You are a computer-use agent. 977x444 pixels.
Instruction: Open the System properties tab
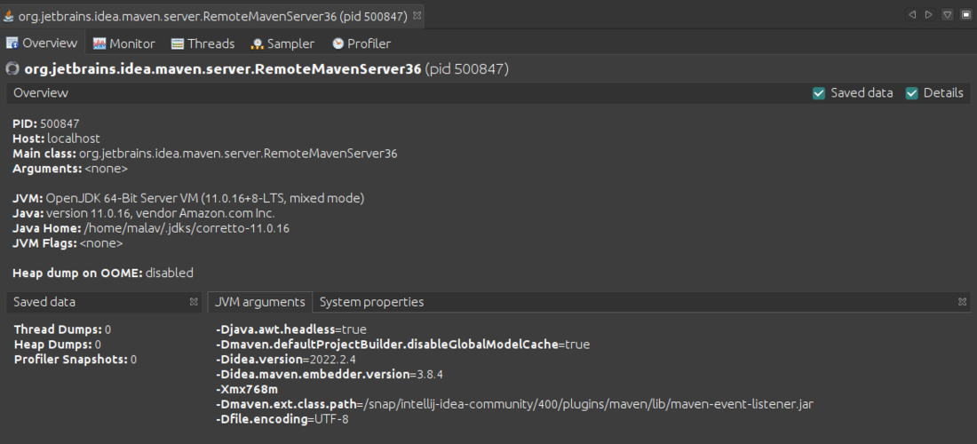(x=371, y=302)
